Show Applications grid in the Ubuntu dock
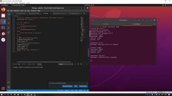The height and width of the screenshot is (96, 172). [x=3, y=88]
